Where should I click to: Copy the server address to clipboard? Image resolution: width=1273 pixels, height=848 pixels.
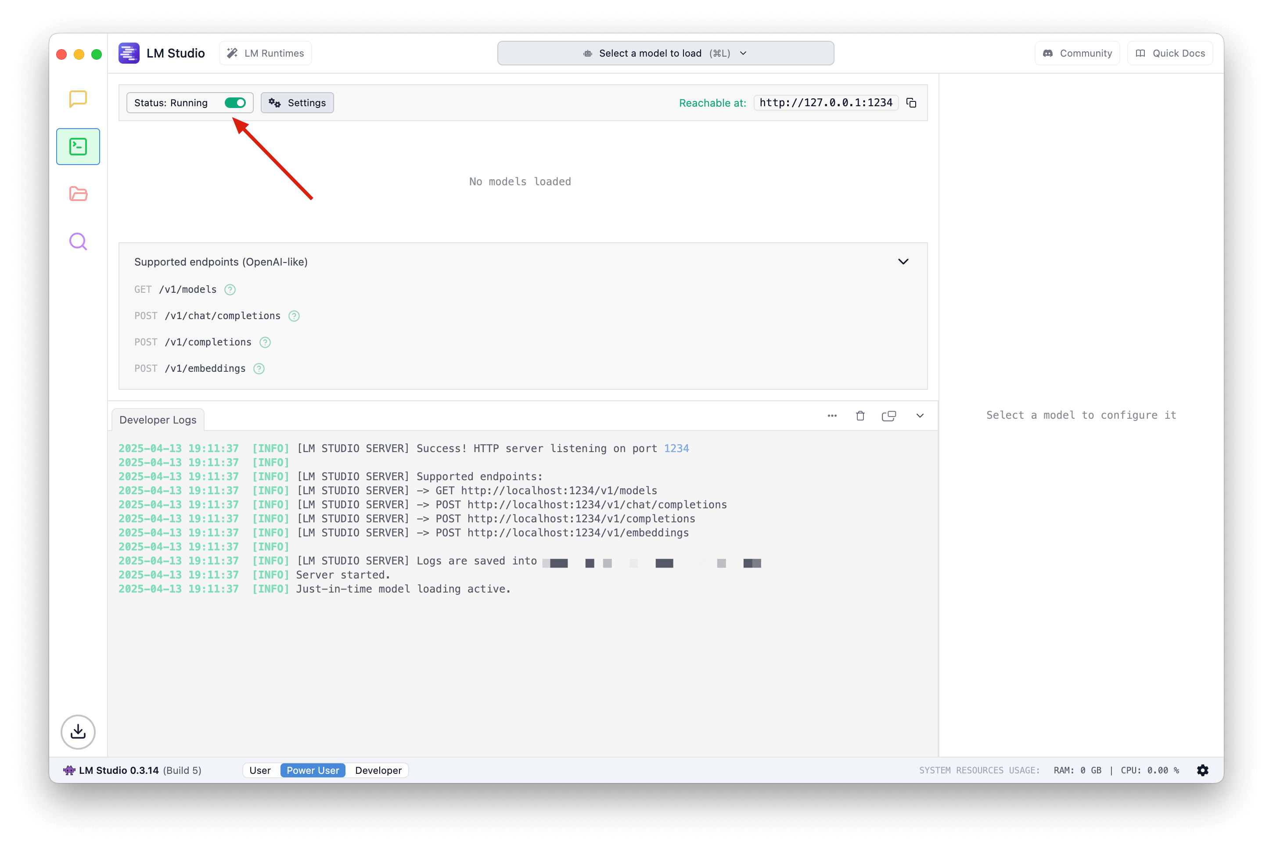(911, 103)
